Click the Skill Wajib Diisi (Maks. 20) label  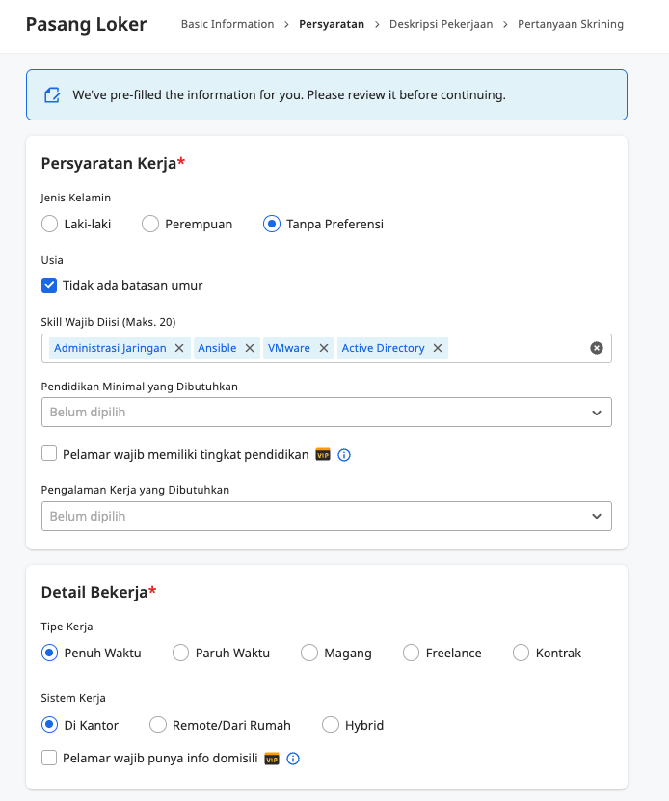pyautogui.click(x=108, y=322)
